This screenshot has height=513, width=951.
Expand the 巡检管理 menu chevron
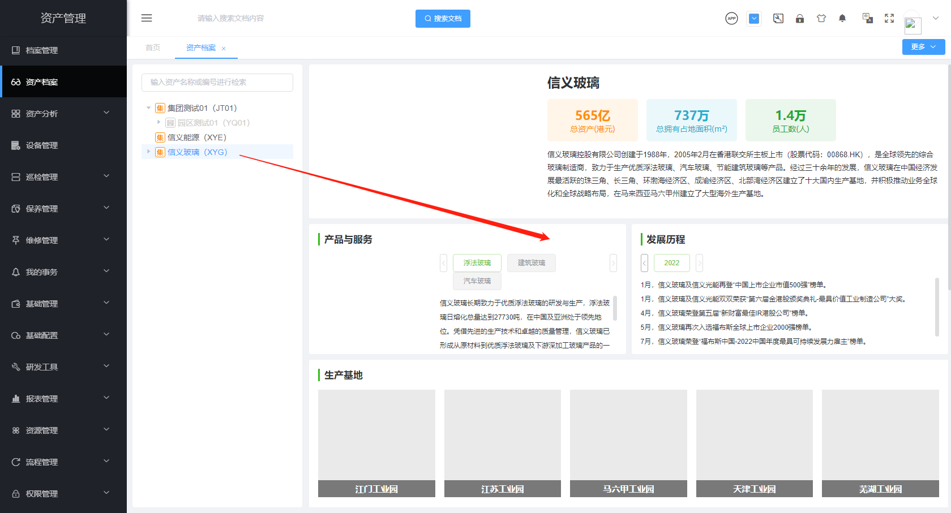tap(106, 176)
